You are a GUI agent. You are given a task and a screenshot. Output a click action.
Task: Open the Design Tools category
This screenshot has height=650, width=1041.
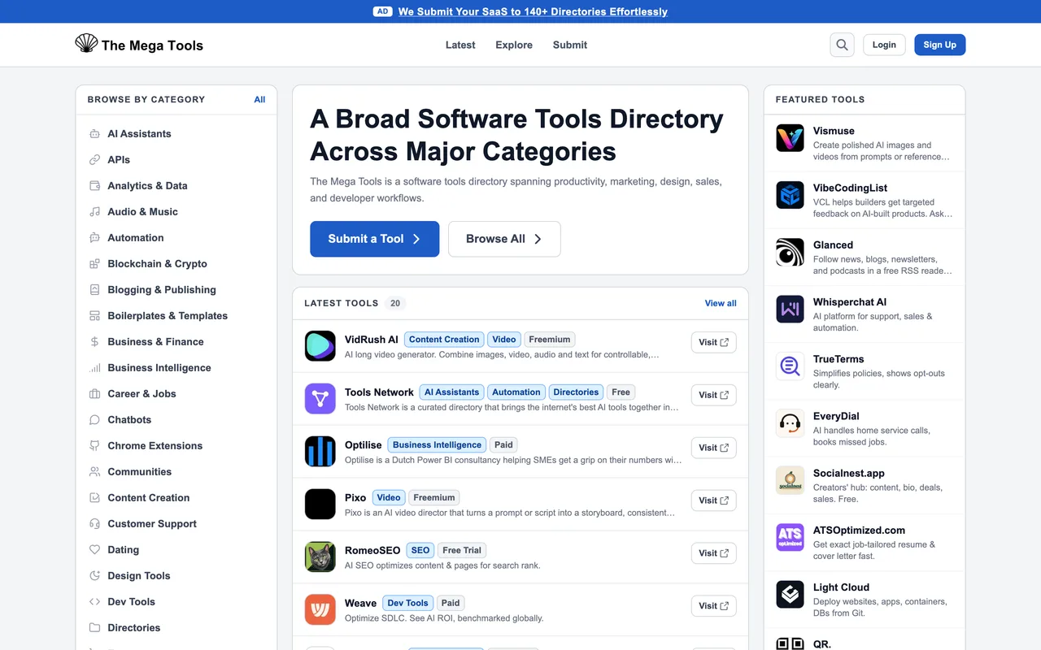tap(176, 576)
